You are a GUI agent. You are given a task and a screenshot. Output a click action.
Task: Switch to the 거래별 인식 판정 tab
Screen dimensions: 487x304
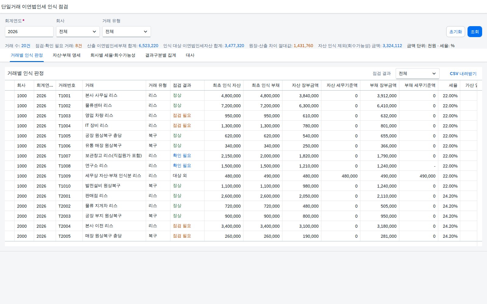[x=27, y=55]
